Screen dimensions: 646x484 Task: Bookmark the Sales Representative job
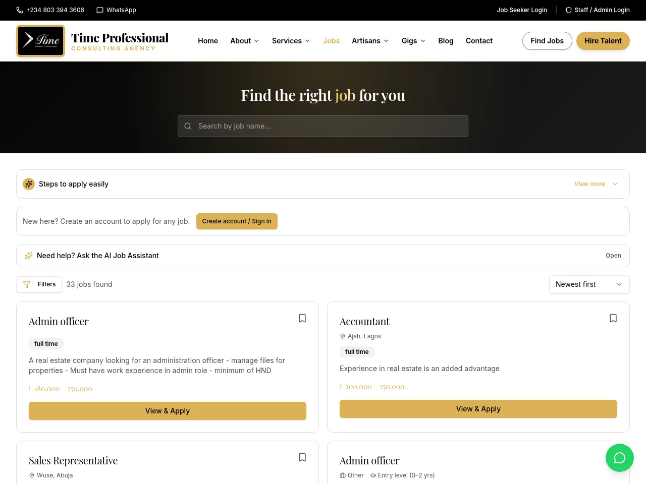(x=302, y=457)
